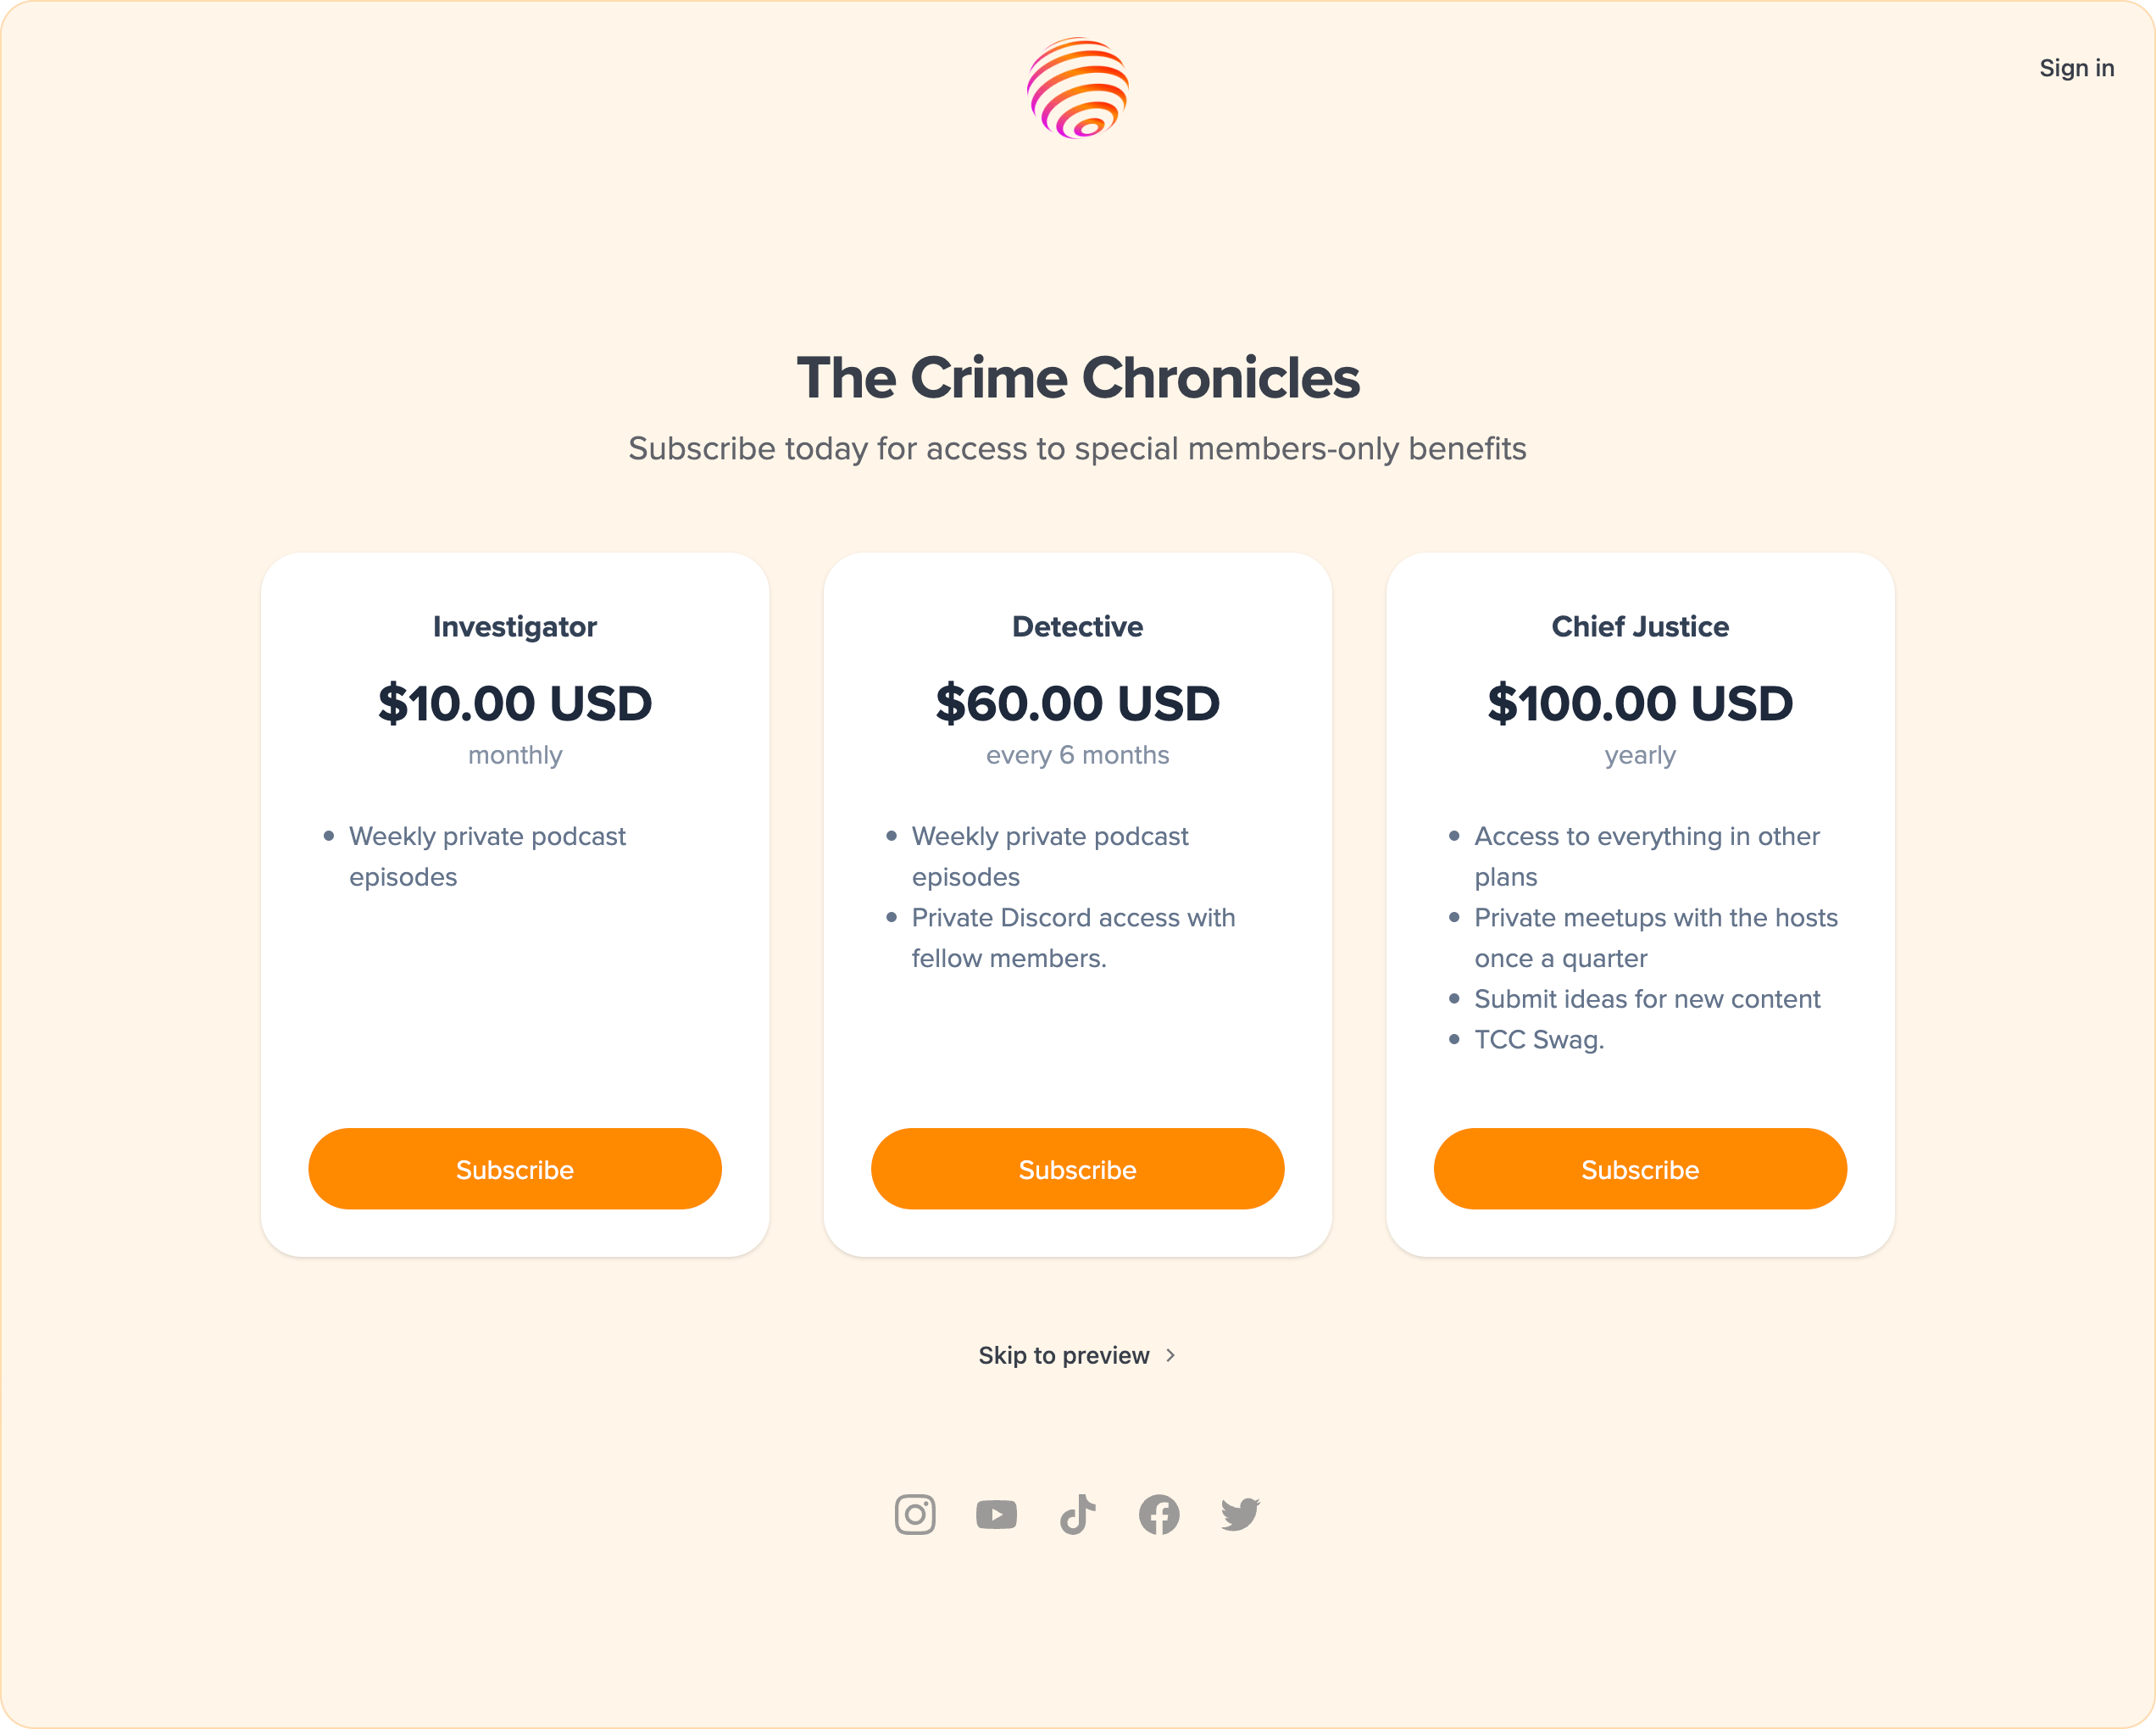Click the members-only benefits subtitle text
The height and width of the screenshot is (1729, 2156).
pos(1077,449)
